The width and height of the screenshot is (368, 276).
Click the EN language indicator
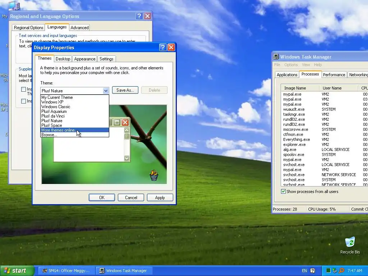click(304, 271)
